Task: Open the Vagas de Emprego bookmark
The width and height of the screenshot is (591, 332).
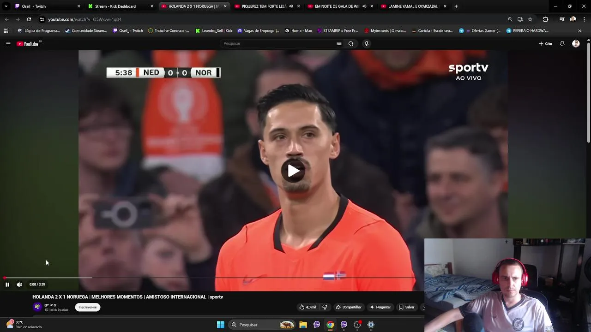Action: [x=258, y=31]
